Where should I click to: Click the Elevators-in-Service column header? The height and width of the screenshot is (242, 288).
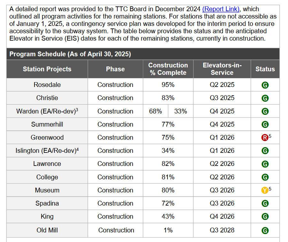(x=222, y=69)
